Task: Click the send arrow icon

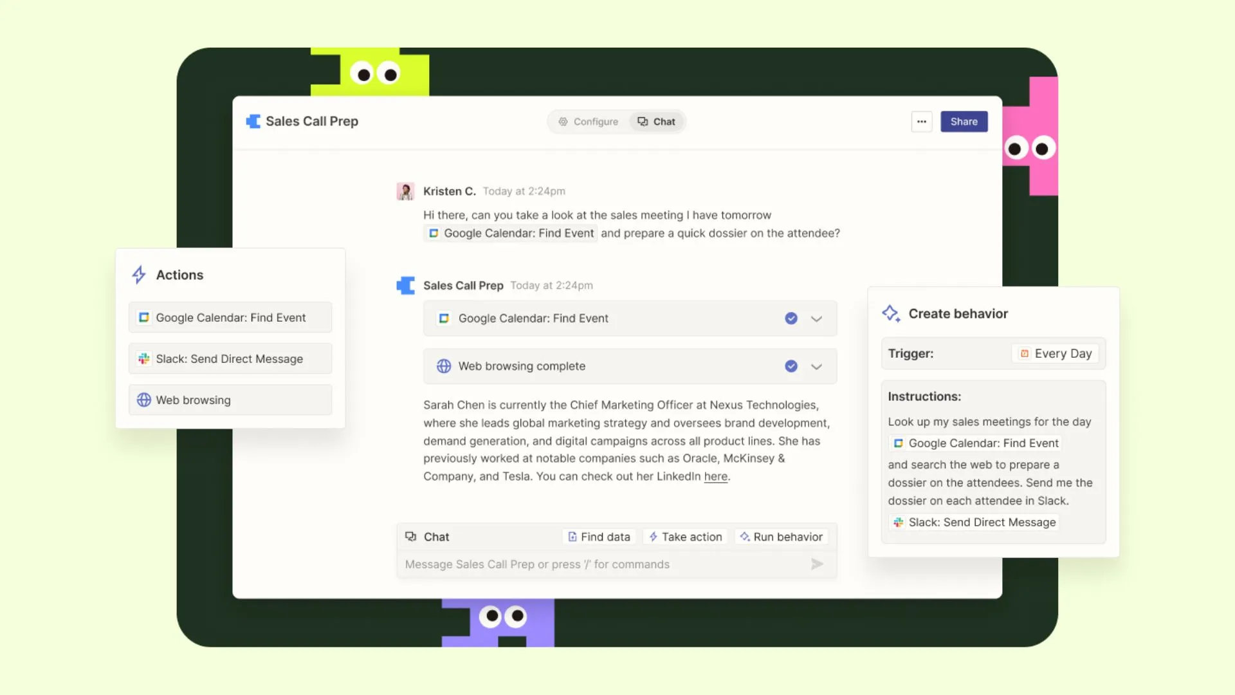Action: (x=817, y=564)
